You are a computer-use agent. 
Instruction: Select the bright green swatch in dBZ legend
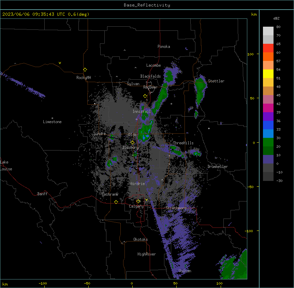click(x=268, y=142)
